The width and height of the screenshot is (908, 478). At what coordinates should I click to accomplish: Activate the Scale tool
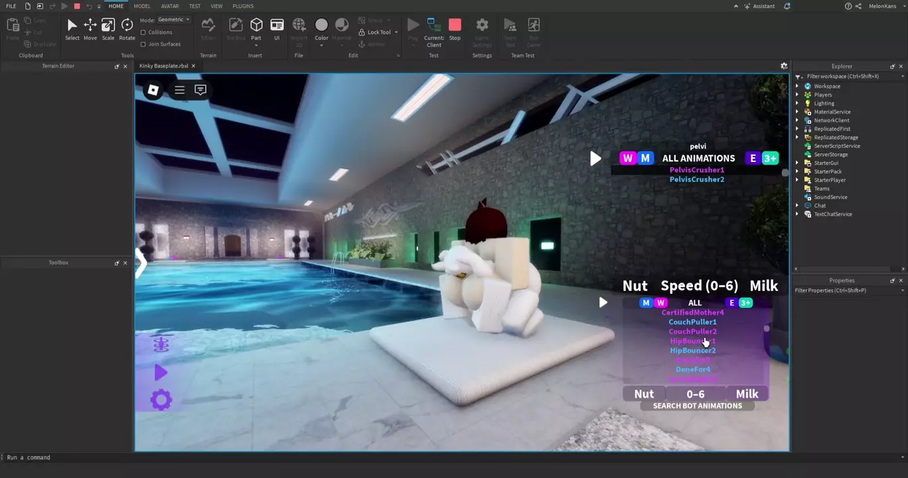(108, 29)
